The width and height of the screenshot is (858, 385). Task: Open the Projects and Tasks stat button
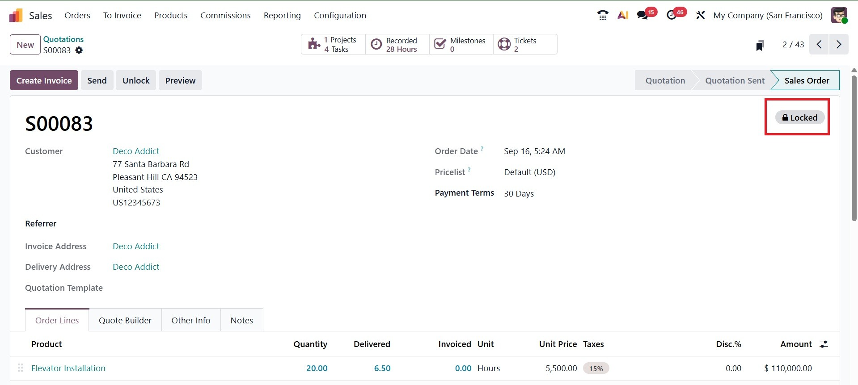pos(333,44)
